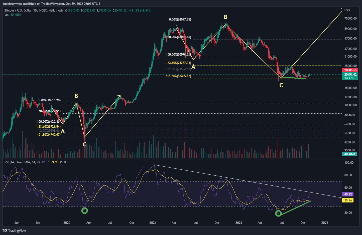This screenshot has height=235, width=362.
Task: Select the 161.80%(18485.12) Fibonacci label
Action: pos(179,76)
